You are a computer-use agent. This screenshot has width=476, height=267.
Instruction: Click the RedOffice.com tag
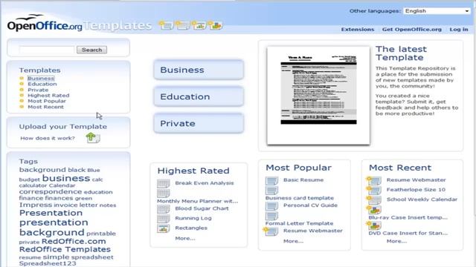74,242
